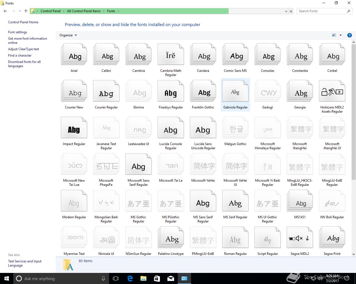Open the Windows Start menu
Image resolution: width=356 pixels, height=284 pixels.
7,278
